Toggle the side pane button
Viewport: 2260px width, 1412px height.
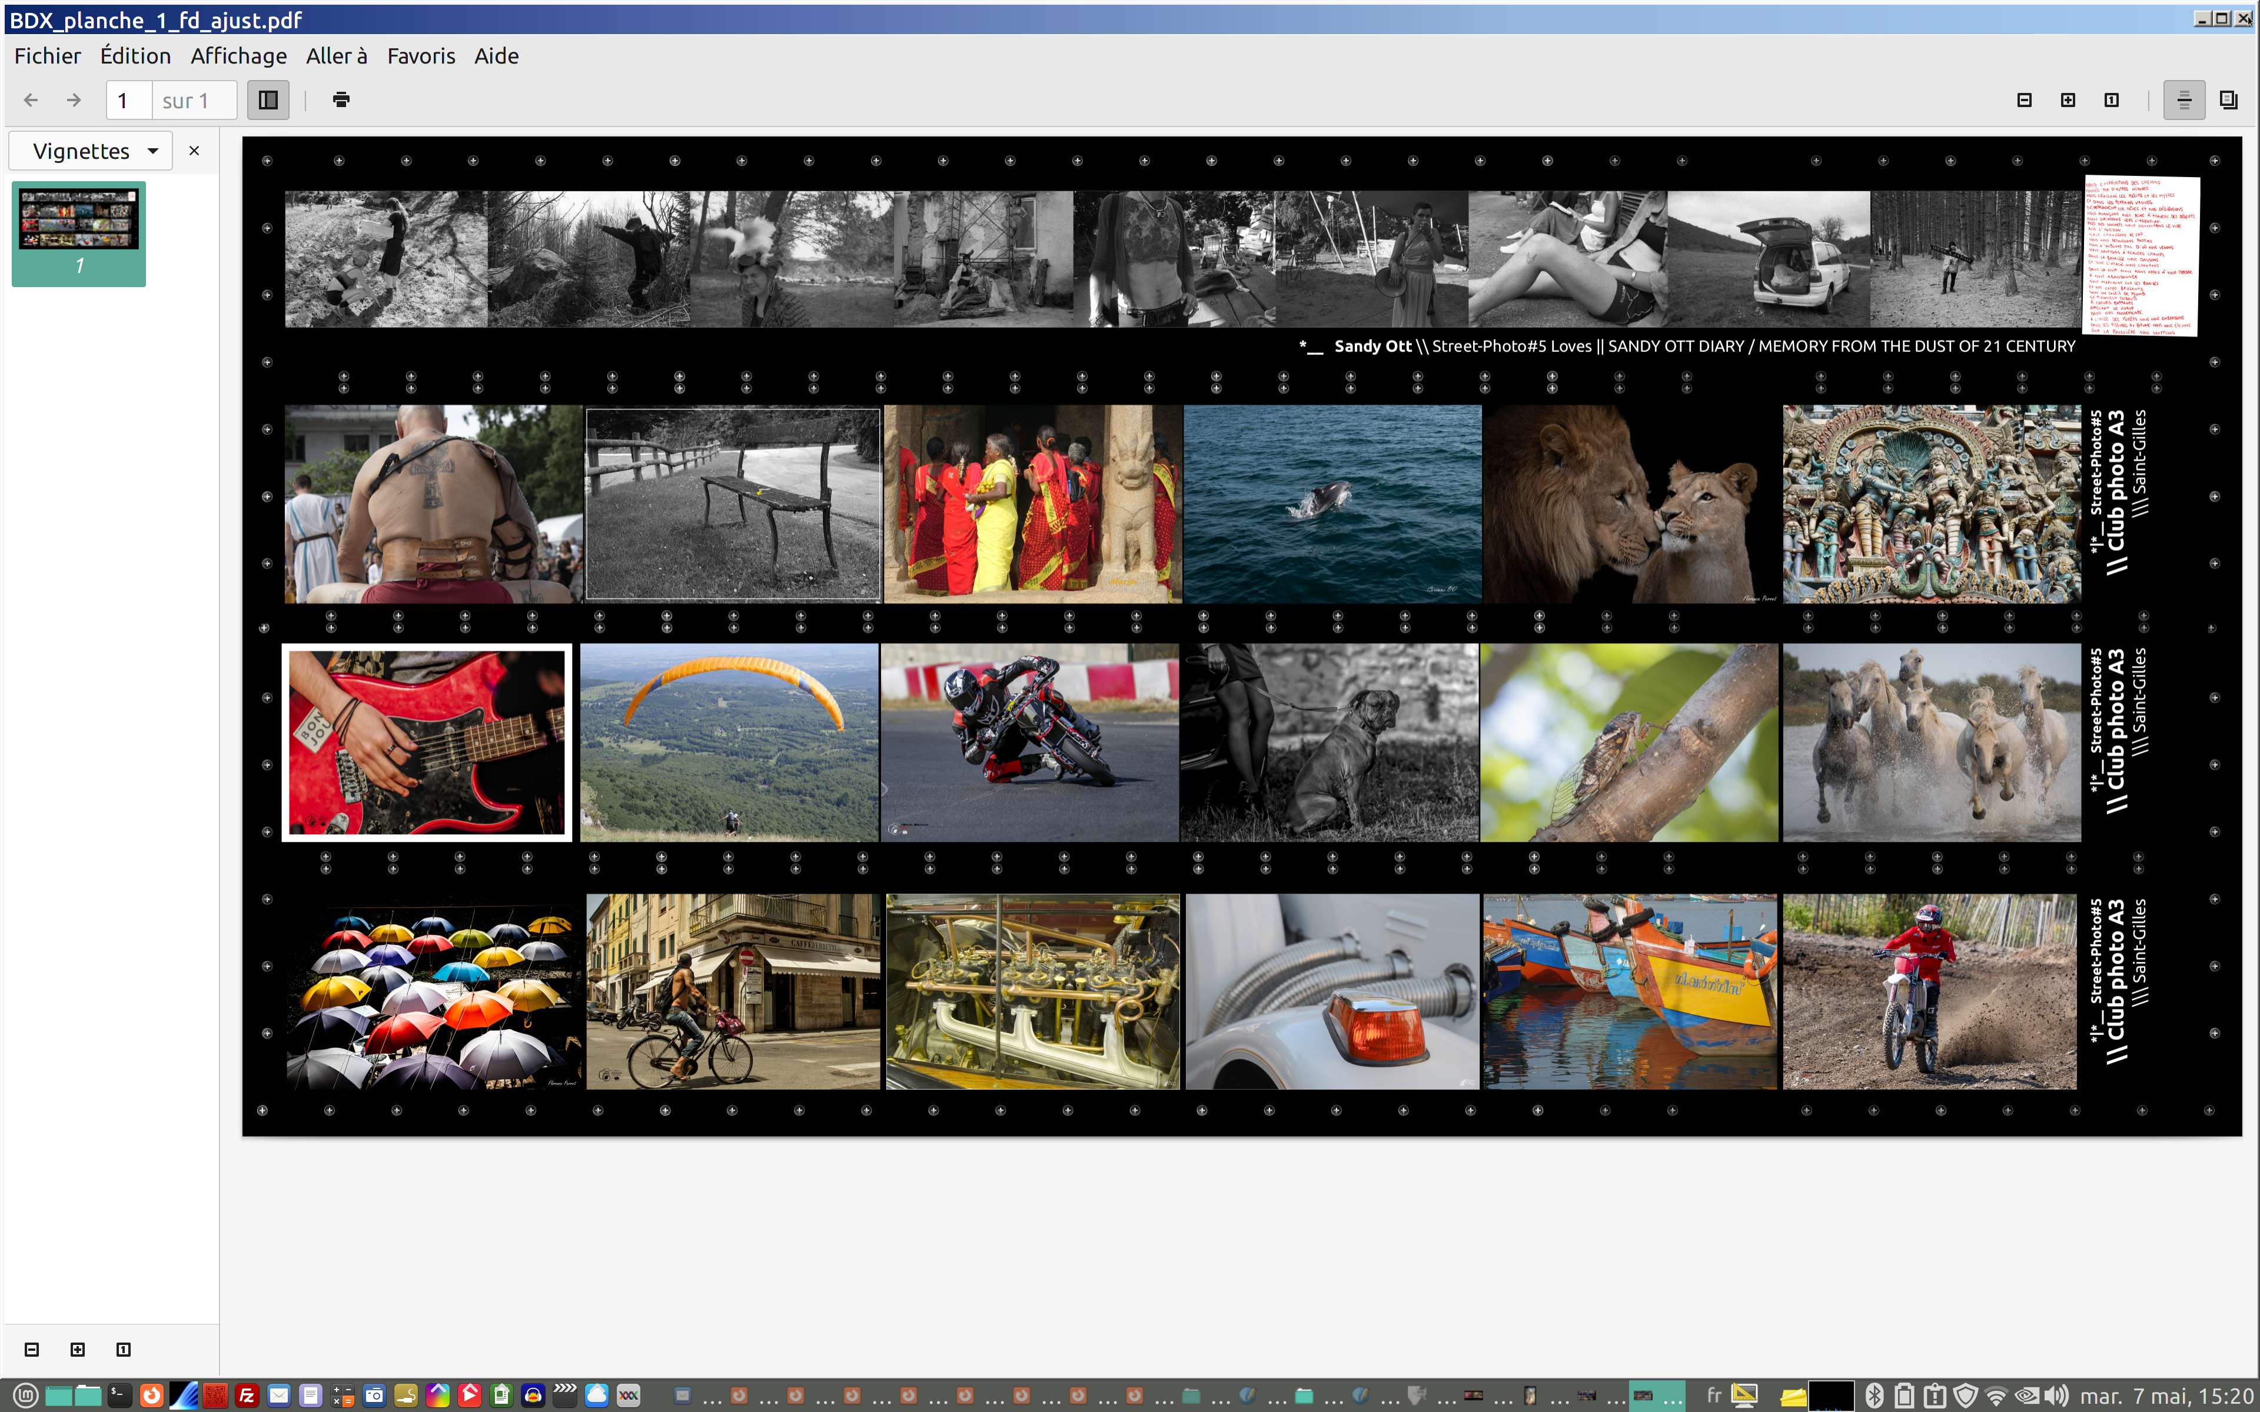[x=268, y=100]
